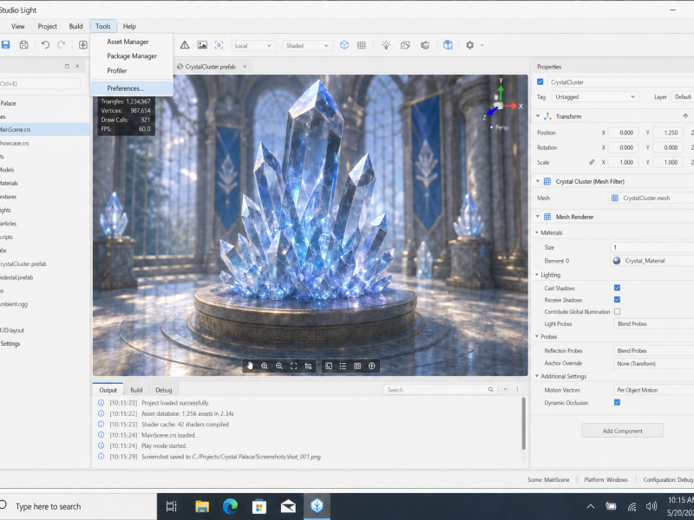Open Microsoft Edge from the taskbar
This screenshot has width=694, height=520.
pos(230,506)
